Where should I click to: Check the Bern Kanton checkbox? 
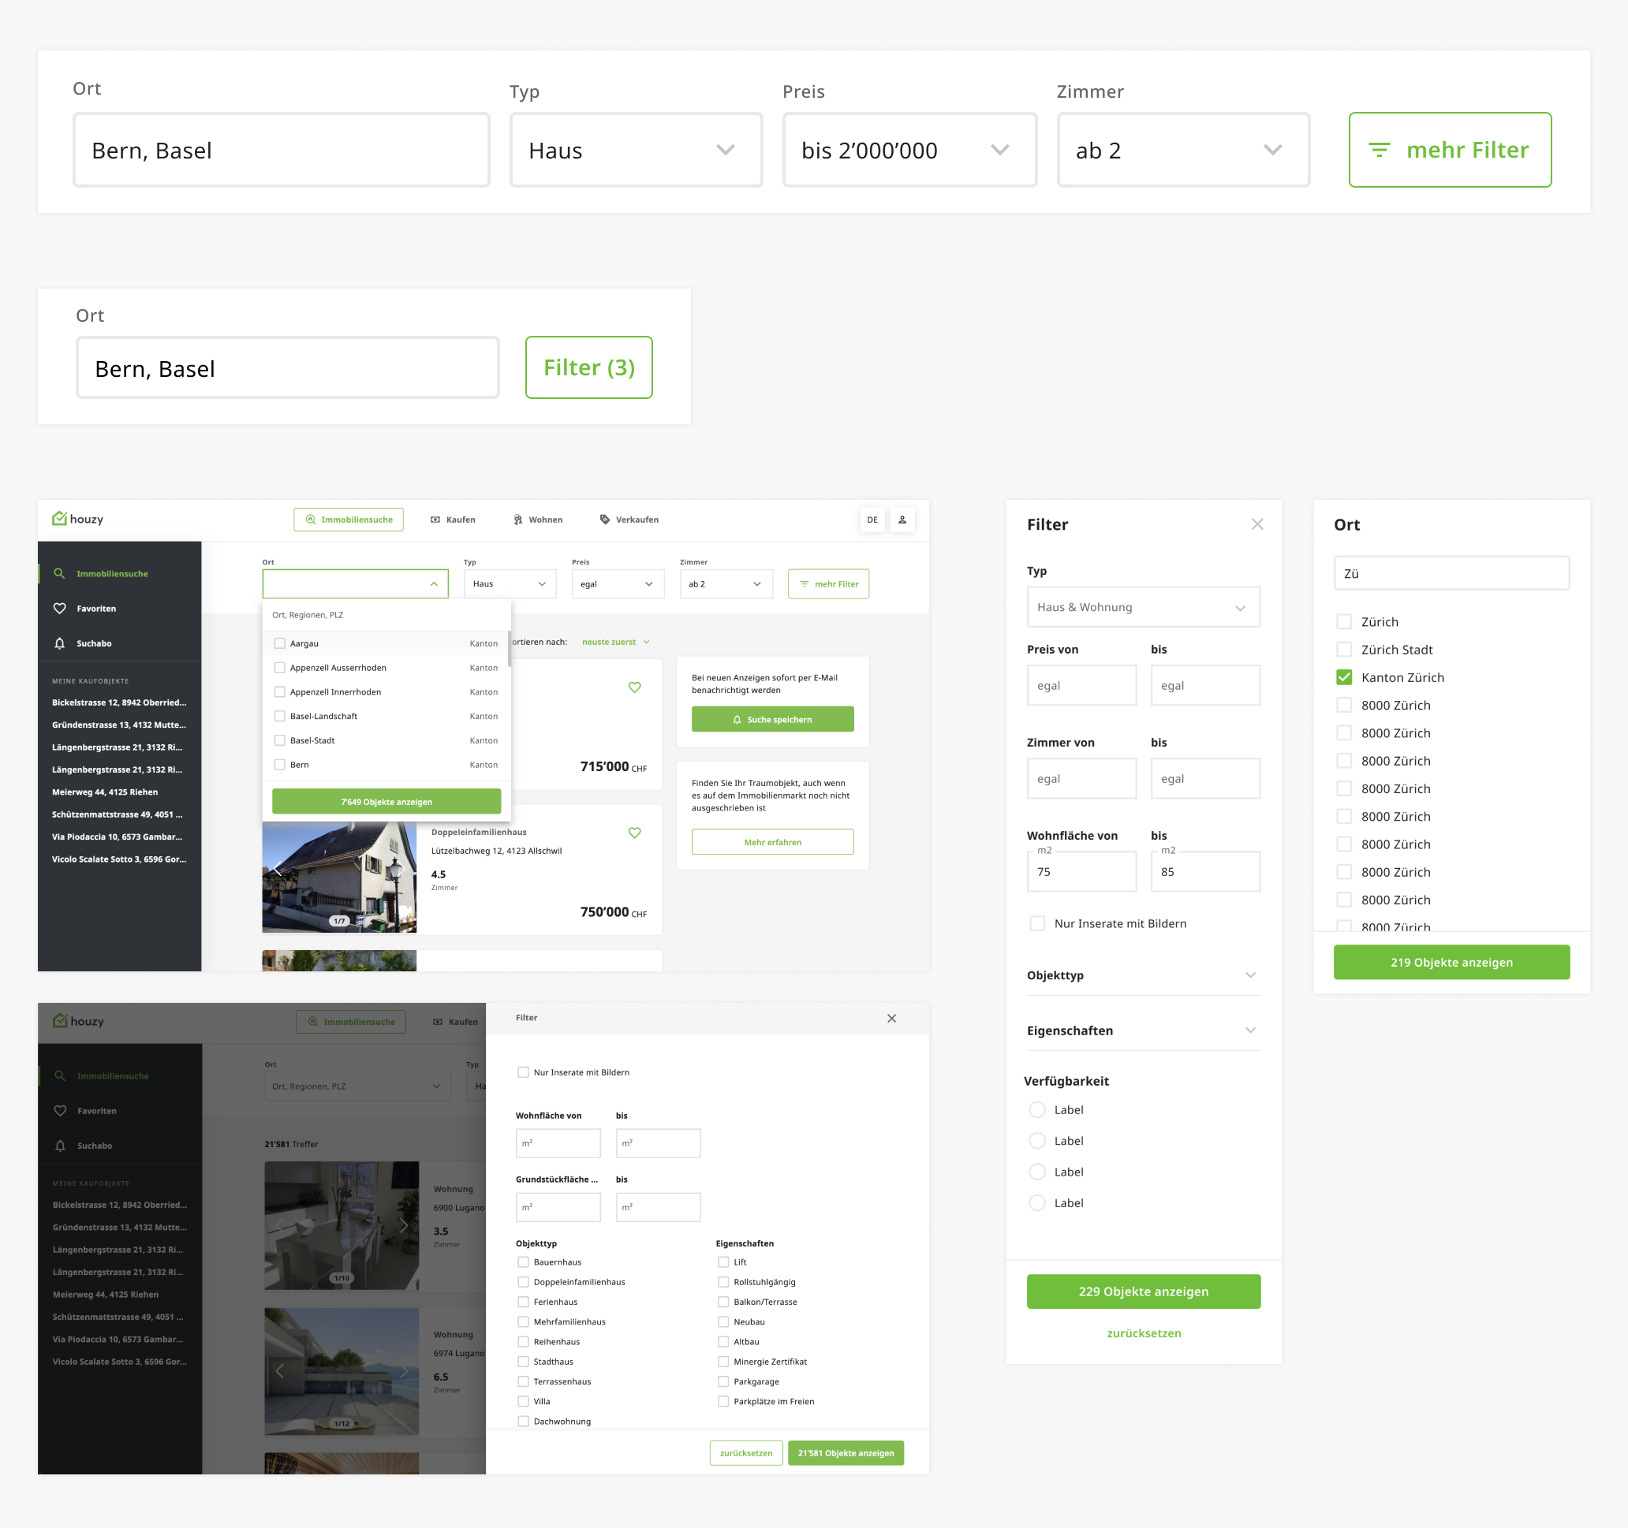[x=280, y=765]
